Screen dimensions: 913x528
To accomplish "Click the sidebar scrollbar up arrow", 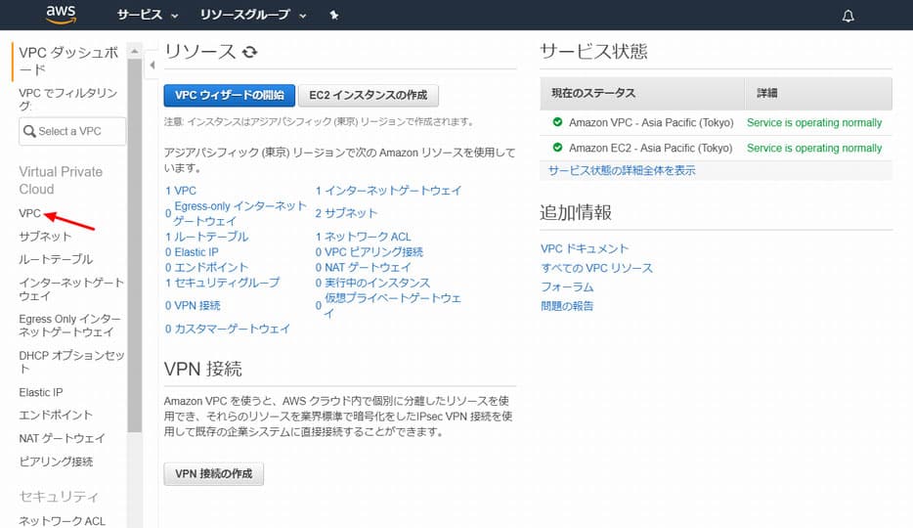I will (x=135, y=51).
